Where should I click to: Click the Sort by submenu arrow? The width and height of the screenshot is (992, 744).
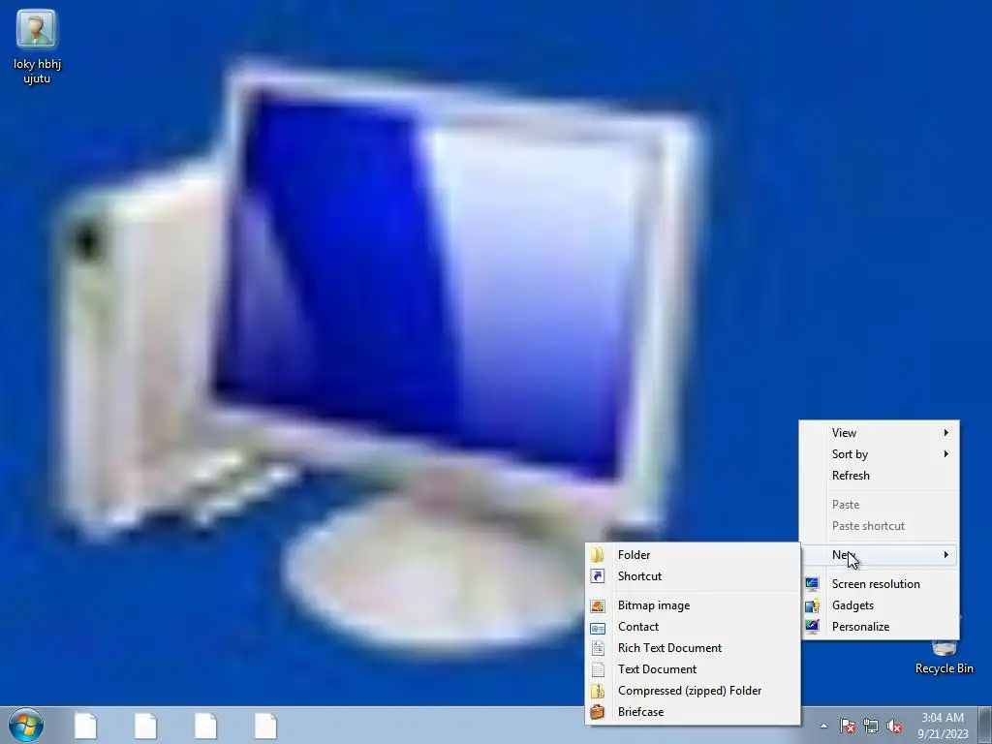click(x=946, y=454)
